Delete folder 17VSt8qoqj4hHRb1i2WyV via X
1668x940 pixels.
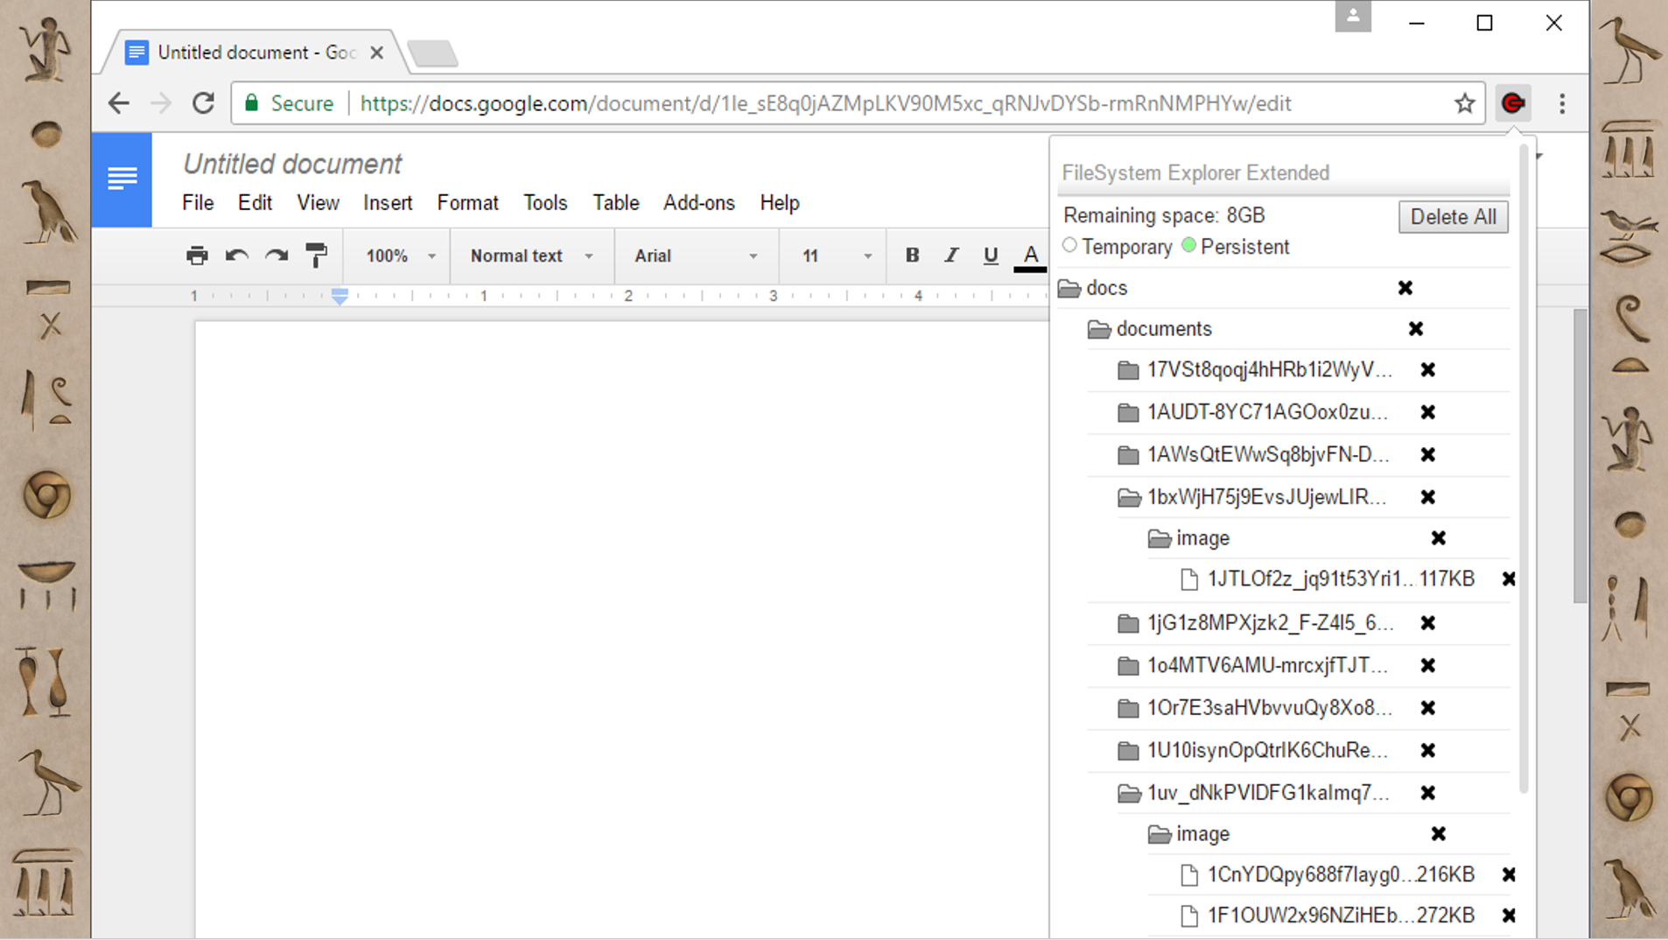point(1428,370)
